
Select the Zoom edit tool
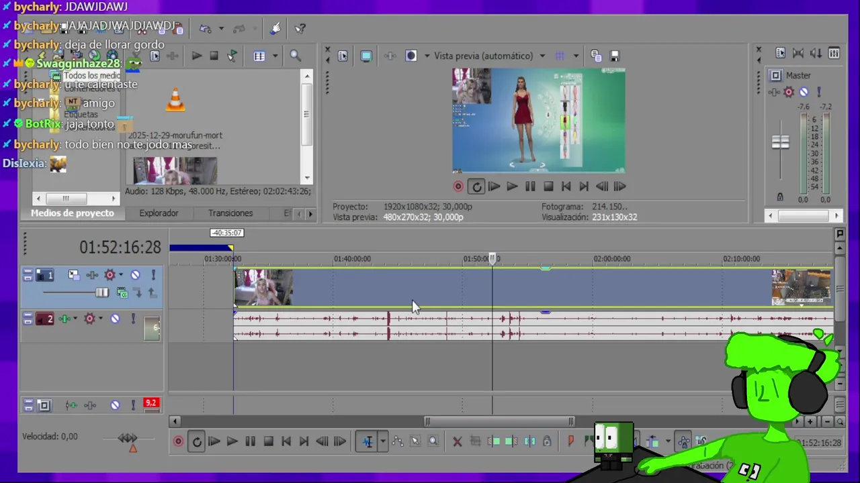coord(433,441)
